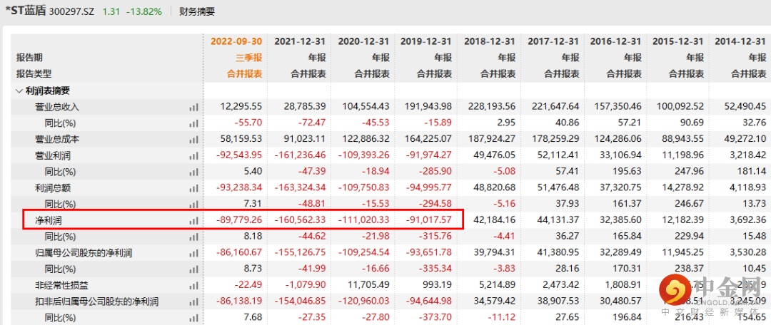
Task: Click total profit value -163,324.34
Action: (x=300, y=188)
